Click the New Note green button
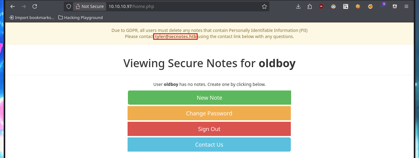 pos(209,98)
